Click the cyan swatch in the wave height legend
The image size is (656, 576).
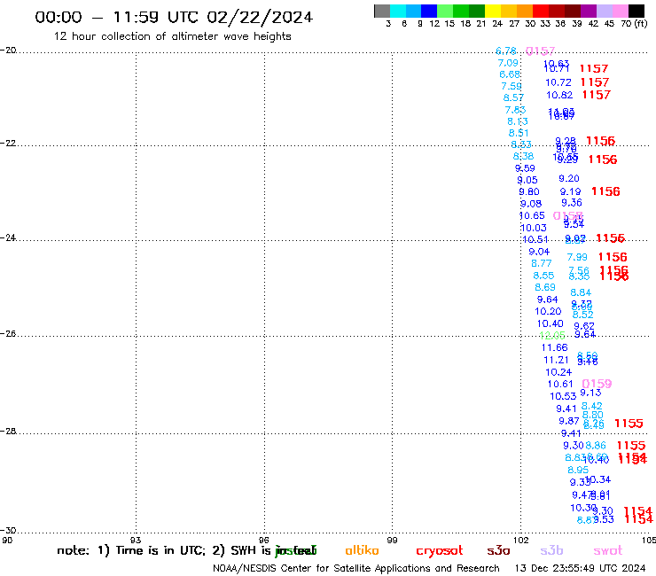tap(397, 11)
